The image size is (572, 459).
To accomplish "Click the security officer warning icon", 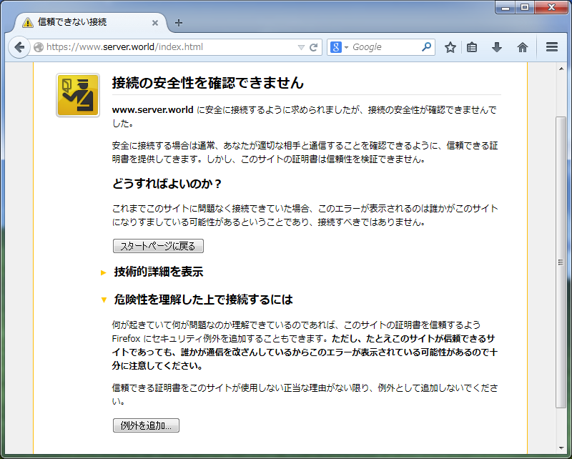I will click(x=78, y=95).
